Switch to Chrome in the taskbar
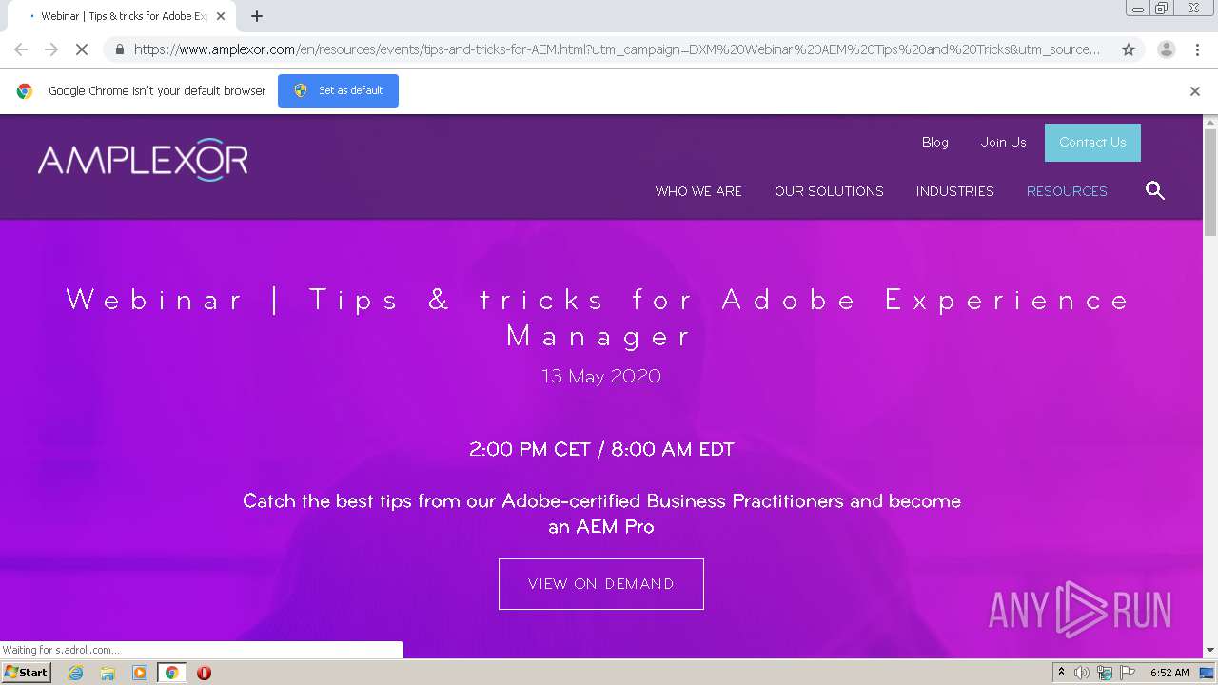The height and width of the screenshot is (685, 1218). coord(171,673)
